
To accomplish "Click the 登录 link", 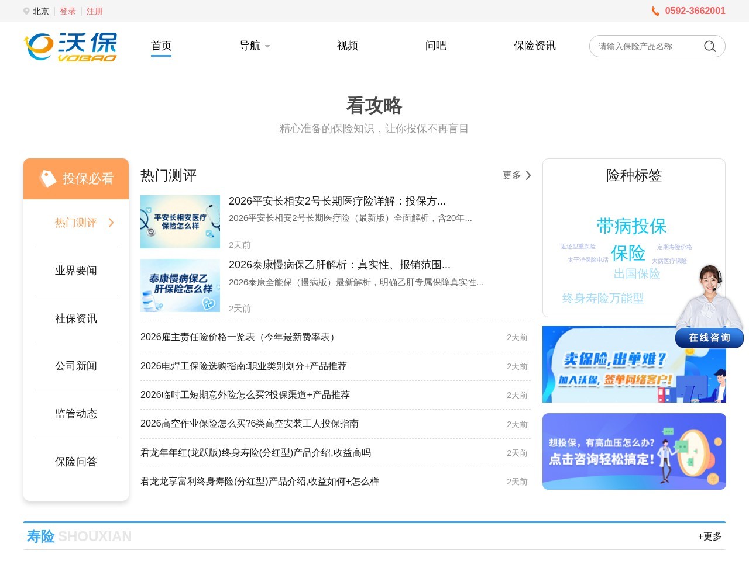I will [x=67, y=11].
